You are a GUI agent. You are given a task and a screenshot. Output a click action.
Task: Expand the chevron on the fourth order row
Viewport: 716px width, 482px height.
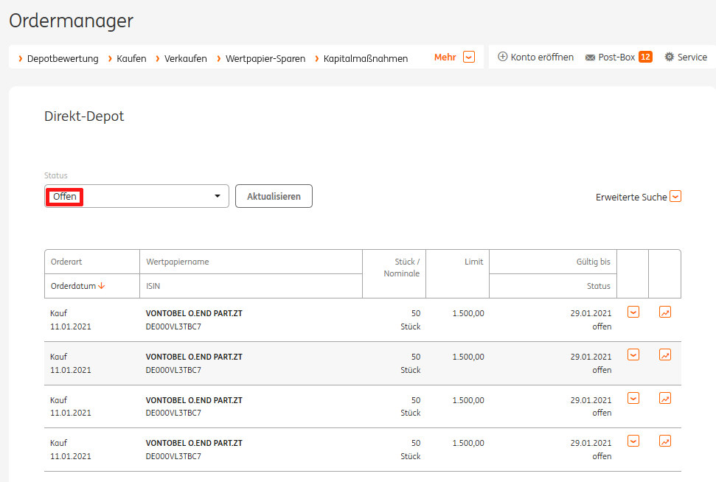pyautogui.click(x=633, y=441)
